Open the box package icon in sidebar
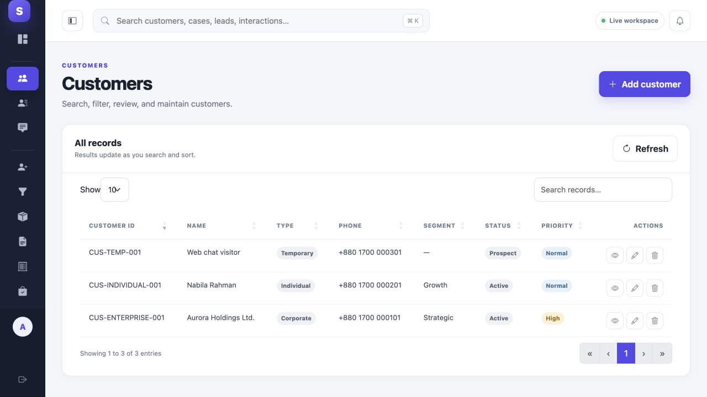The width and height of the screenshot is (707, 397). (23, 217)
